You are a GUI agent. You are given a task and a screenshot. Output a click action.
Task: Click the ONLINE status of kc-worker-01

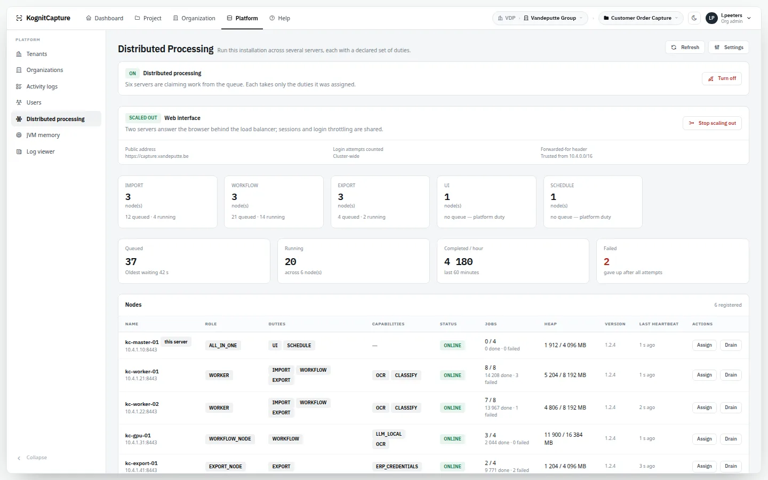point(452,375)
